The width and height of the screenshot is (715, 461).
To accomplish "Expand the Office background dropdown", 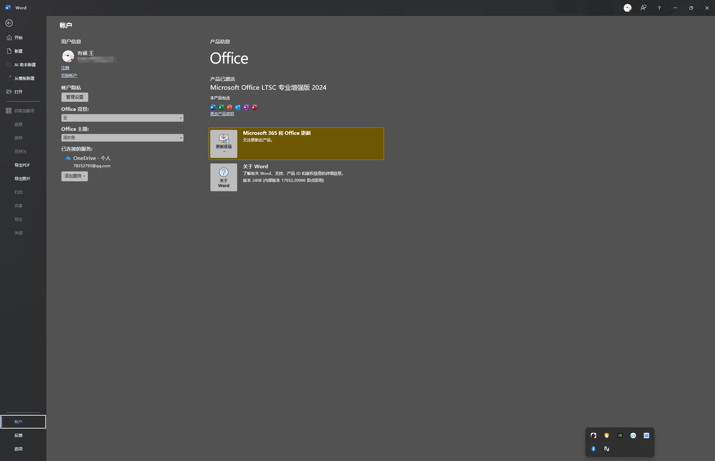I will coord(122,118).
